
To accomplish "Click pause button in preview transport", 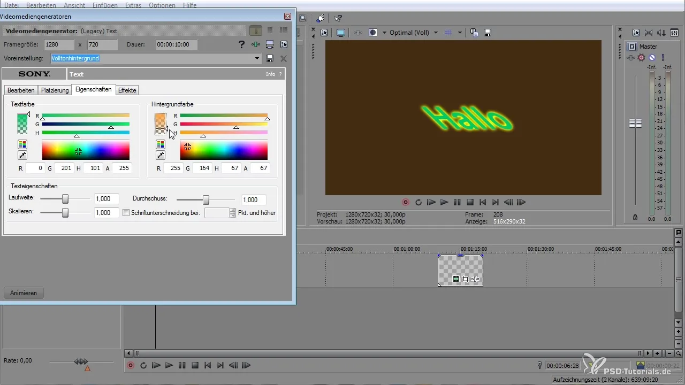I will coord(457,203).
